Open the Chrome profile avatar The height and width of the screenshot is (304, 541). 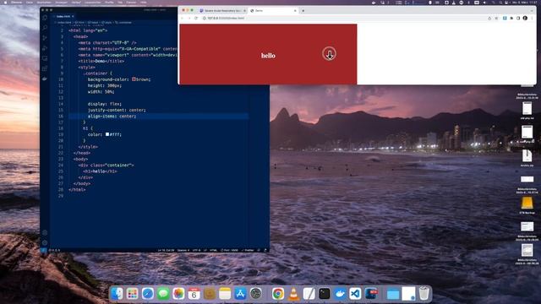[525, 18]
